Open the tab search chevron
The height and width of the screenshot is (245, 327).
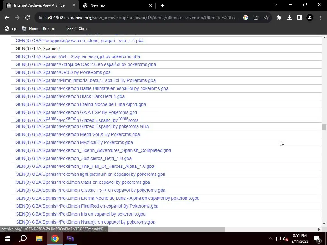click(276, 4)
